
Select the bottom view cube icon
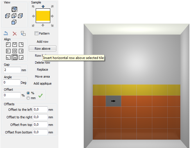pos(14,22)
